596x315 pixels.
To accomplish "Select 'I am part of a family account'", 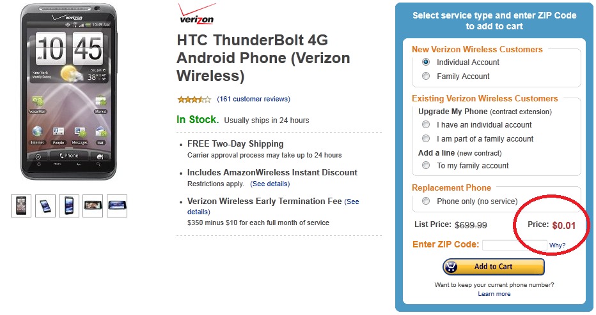I will tap(426, 139).
